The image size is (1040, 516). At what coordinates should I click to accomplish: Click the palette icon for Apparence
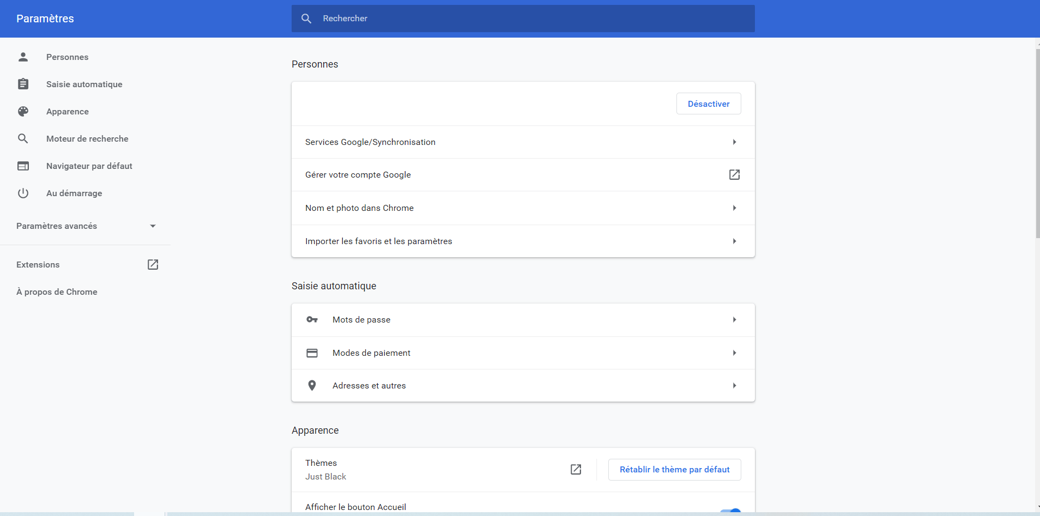23,111
